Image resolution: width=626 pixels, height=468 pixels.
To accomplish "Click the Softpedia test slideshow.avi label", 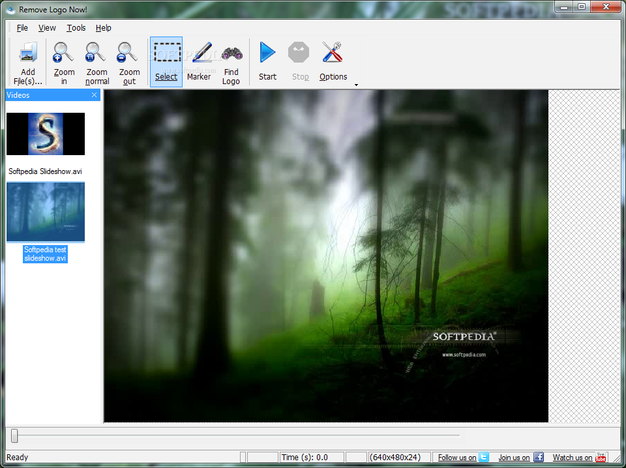I will (x=45, y=254).
